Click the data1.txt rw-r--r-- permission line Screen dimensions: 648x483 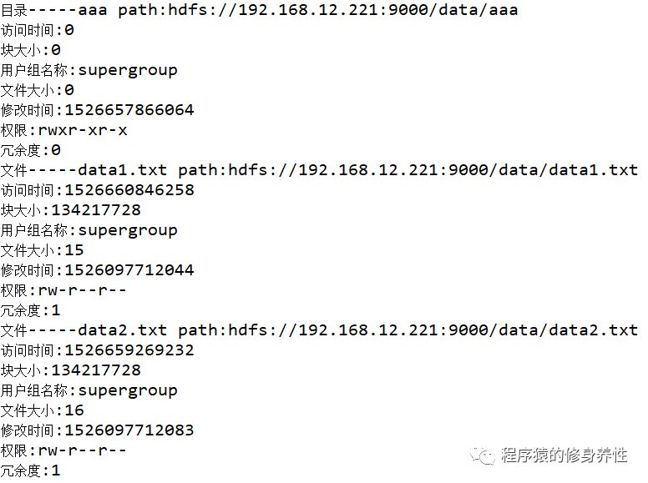pos(63,290)
